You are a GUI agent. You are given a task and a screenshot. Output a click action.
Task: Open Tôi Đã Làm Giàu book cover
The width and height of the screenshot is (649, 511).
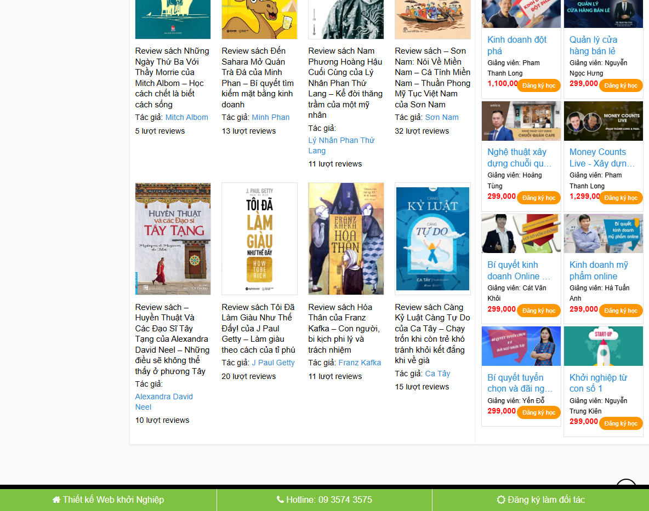click(259, 239)
